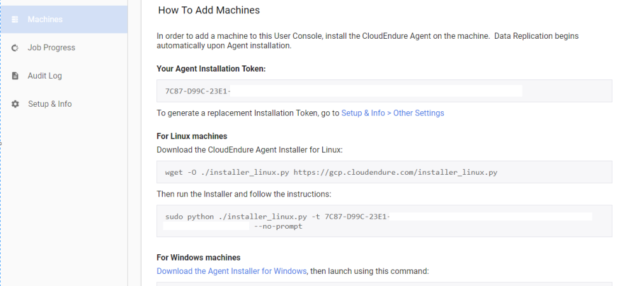Click the wget installer command box
The image size is (623, 286).
(384, 172)
